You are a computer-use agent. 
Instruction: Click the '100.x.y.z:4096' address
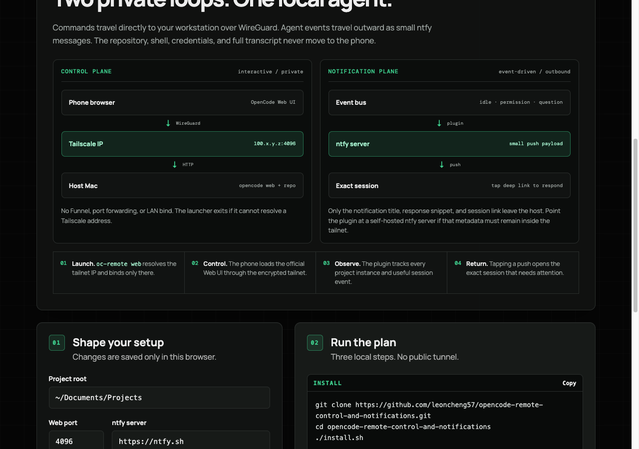(x=275, y=144)
